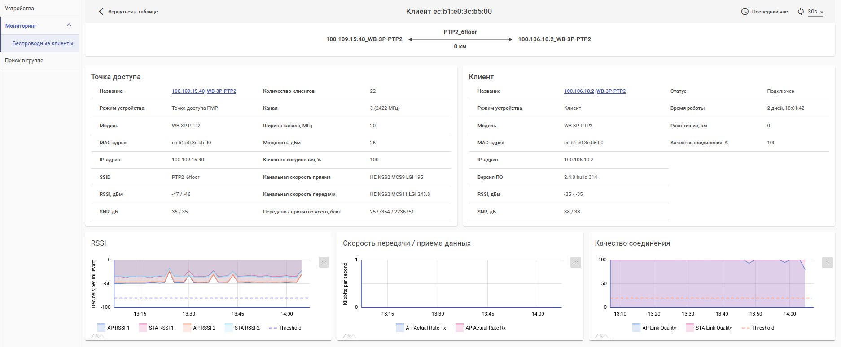This screenshot has width=841, height=347.
Task: Toggle AP Actual Rate Tx legend item
Action: click(400, 328)
